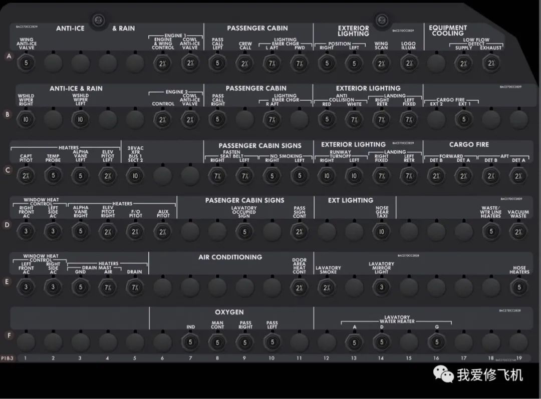The image size is (541, 399).
Task: Toggle Alpha Vane Left heater breaker
Action: pyautogui.click(x=80, y=176)
